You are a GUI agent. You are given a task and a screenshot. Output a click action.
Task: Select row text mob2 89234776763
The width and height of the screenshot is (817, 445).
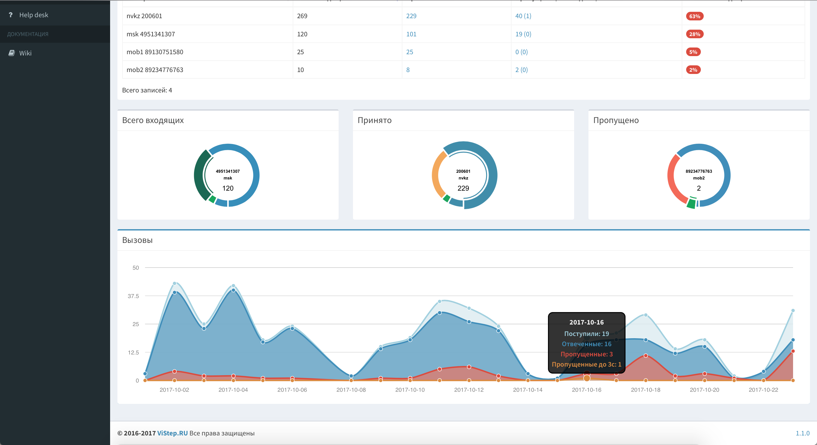(x=155, y=70)
